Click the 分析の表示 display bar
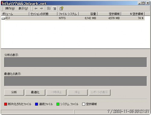Screen dimensions: 151x115 pos(75,62)
